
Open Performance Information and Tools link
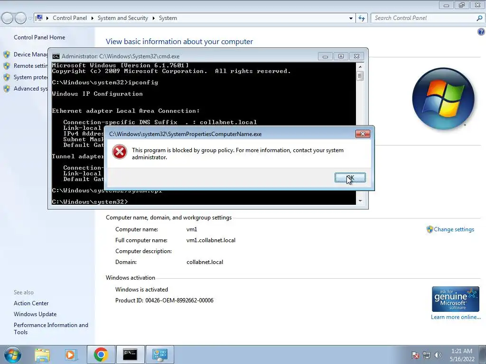(51, 328)
